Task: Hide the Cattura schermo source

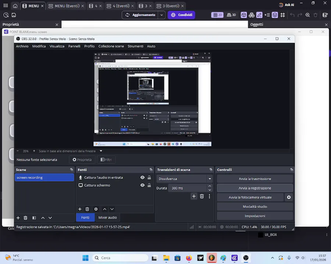Action: click(x=142, y=185)
